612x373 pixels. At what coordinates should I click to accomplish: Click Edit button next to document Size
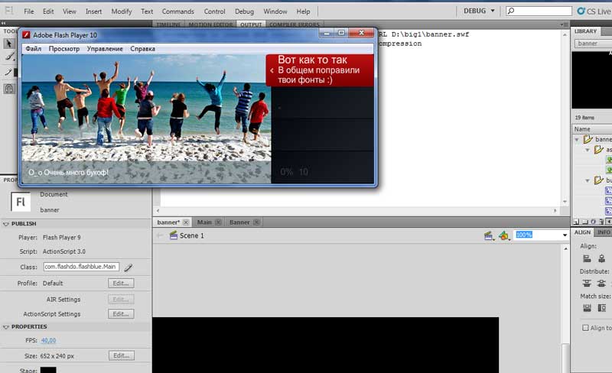coord(122,355)
